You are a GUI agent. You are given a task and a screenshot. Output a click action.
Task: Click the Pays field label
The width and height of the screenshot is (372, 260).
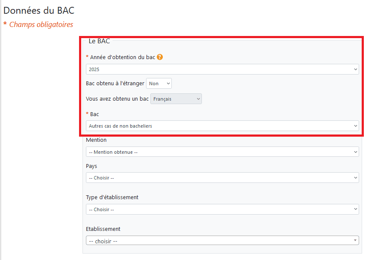[91, 166]
